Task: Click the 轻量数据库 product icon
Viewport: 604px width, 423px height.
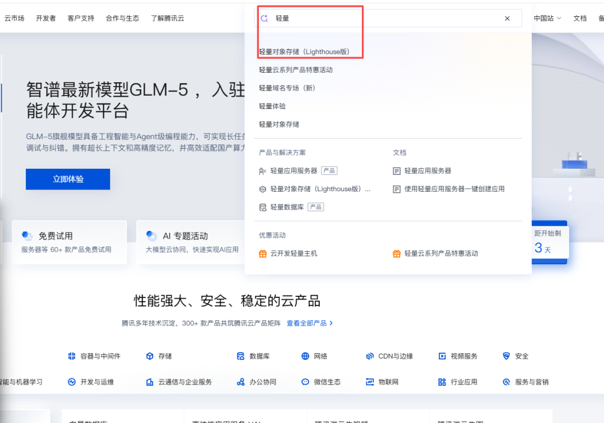Action: (263, 207)
